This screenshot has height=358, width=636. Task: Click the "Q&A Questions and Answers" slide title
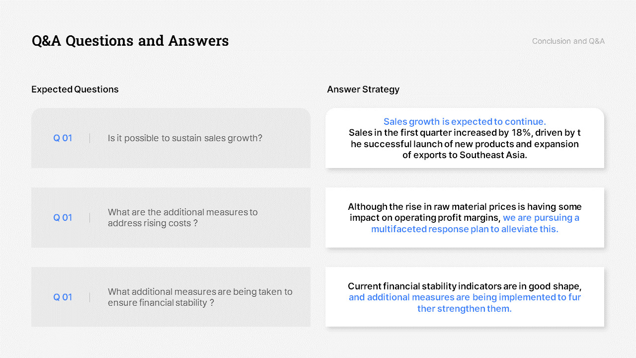click(130, 41)
